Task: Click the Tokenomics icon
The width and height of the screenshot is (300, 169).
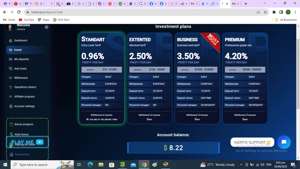Action: pyautogui.click(x=11, y=155)
